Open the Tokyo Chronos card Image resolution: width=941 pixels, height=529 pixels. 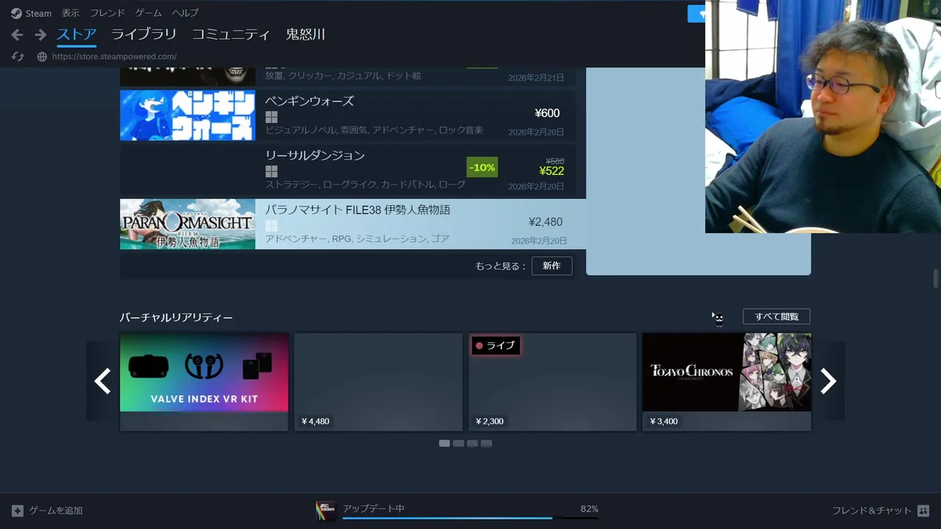click(726, 382)
